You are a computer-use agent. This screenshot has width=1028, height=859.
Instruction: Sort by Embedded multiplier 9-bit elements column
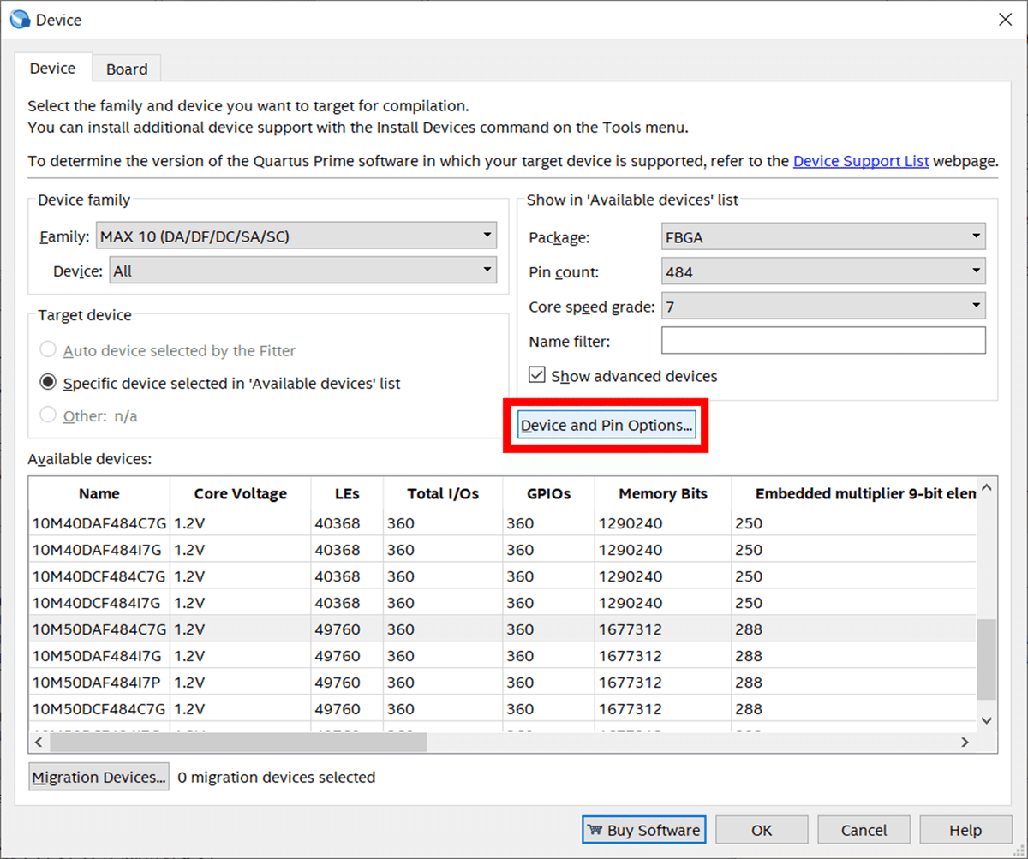pyautogui.click(x=854, y=493)
